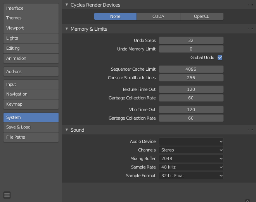Viewport: 256px width, 202px height.
Task: Click the Memory & Limits panel grip icon
Action: [x=251, y=29]
